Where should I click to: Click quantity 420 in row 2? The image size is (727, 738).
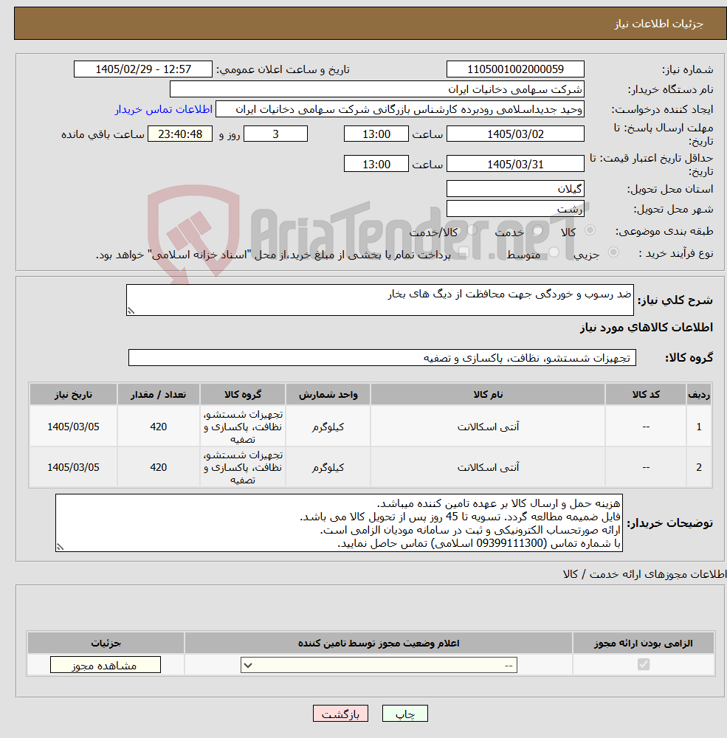(x=159, y=467)
